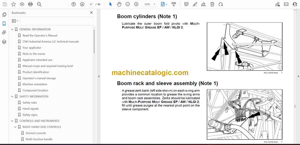The height and width of the screenshot is (145, 300).
Task: Open CONTROLS AND INSTRUMENTS bookmark
Action: coord(39,121)
